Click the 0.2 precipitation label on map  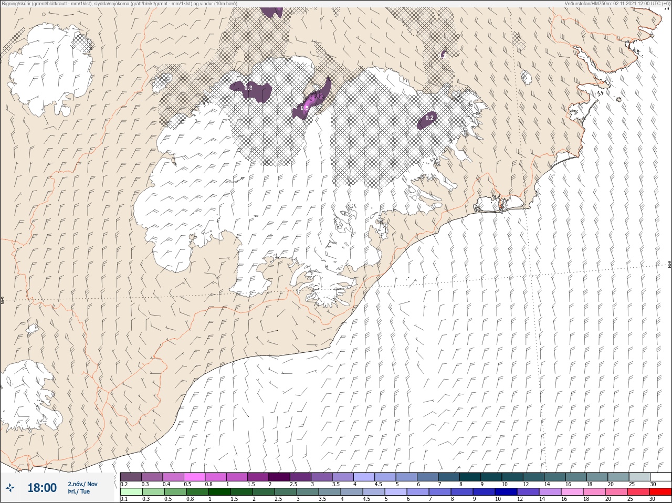click(x=429, y=118)
